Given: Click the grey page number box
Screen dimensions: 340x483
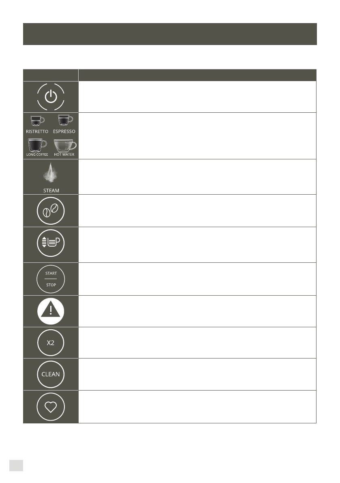Looking at the screenshot, I should click(x=16, y=466).
